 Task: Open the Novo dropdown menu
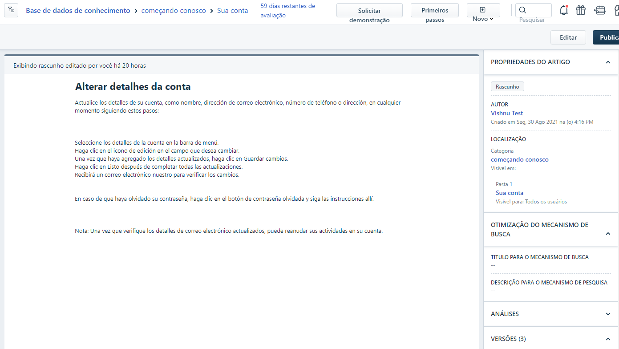[483, 19]
